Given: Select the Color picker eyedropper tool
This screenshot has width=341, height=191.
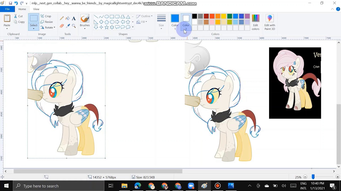Looking at the screenshot, I should (68, 26).
